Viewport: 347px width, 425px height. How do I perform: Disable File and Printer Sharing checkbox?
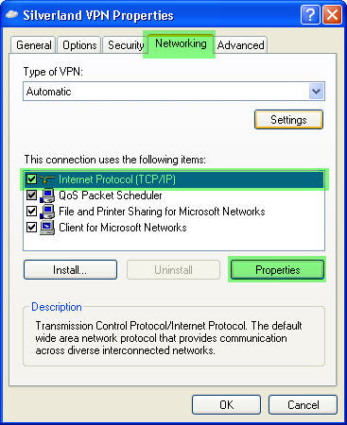tap(31, 212)
